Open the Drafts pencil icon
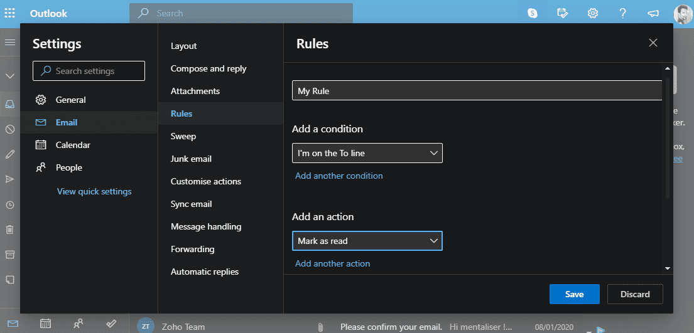The width and height of the screenshot is (694, 333). 10,154
